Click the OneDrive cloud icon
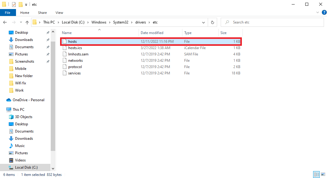Viewport: 327px width, 178px height. (9, 100)
